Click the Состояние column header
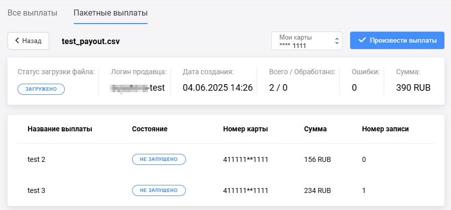This screenshot has width=451, height=210. point(150,129)
